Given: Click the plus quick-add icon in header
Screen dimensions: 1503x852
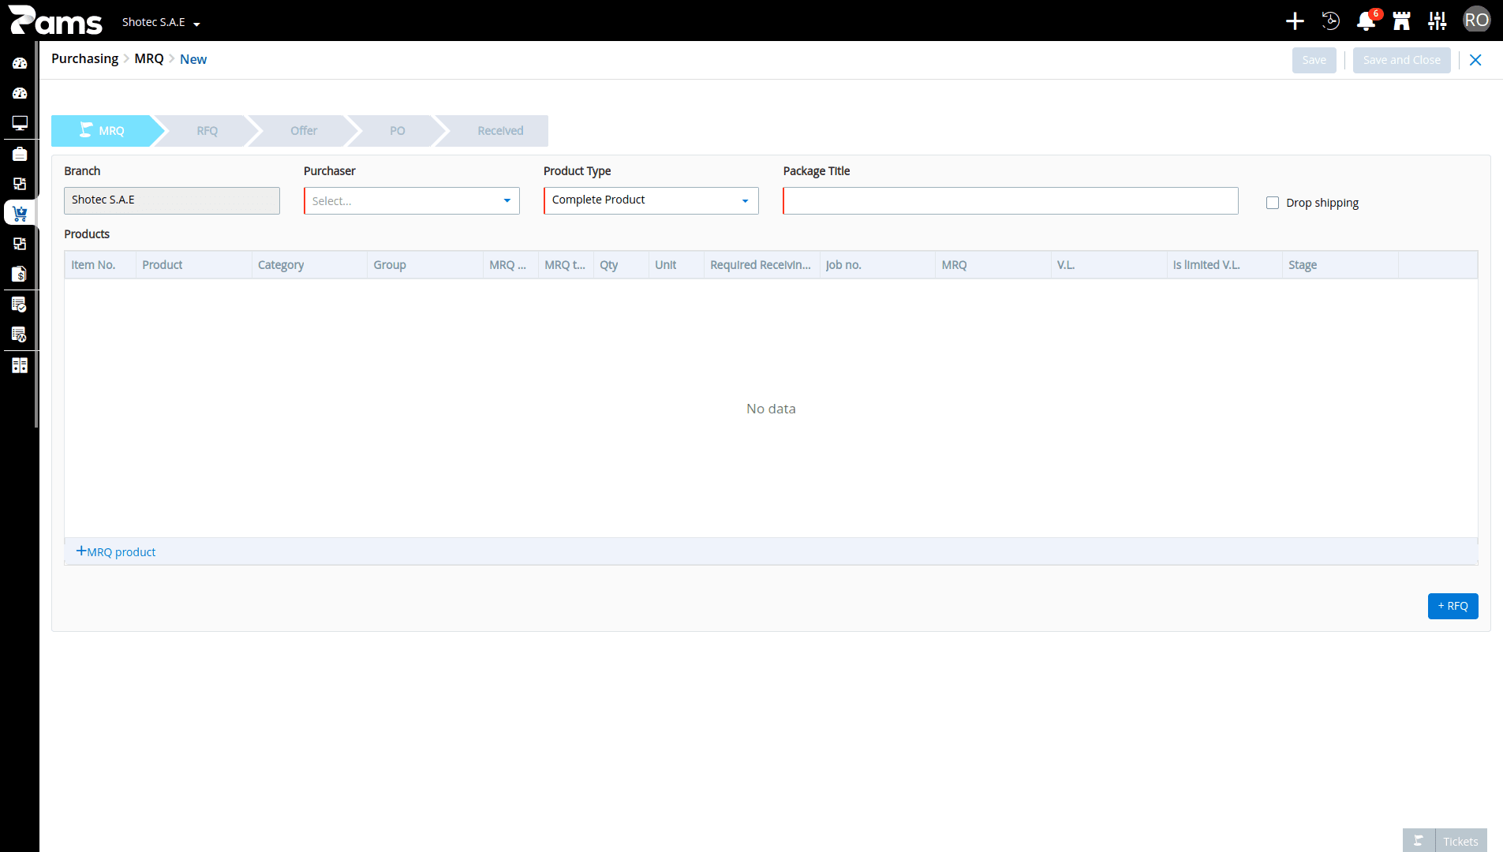Looking at the screenshot, I should 1295,21.
